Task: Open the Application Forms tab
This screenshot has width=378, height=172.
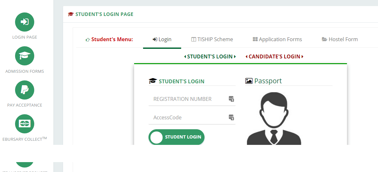Action: (x=277, y=39)
